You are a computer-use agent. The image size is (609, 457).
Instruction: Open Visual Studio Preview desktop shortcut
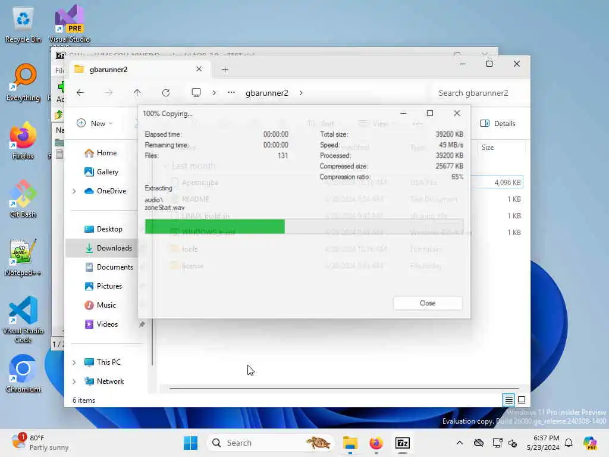tap(70, 25)
